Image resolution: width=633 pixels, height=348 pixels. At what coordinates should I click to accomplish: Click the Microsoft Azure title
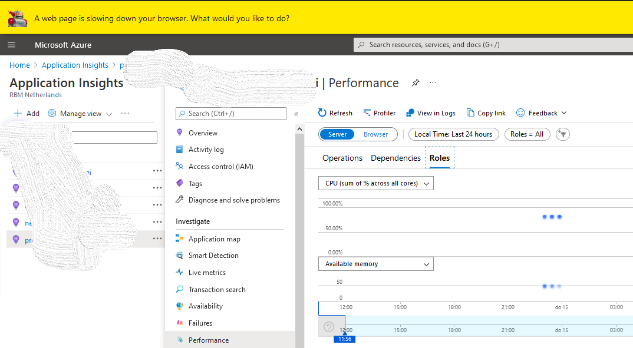tap(63, 45)
